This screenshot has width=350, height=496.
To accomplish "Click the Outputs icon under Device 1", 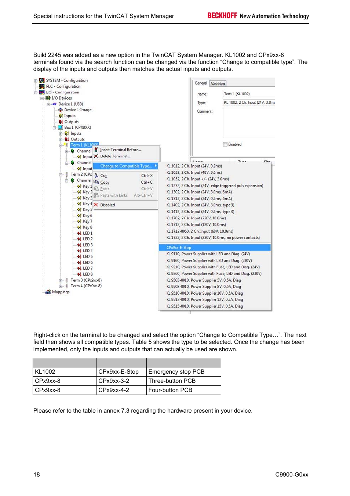I will pos(61,122).
